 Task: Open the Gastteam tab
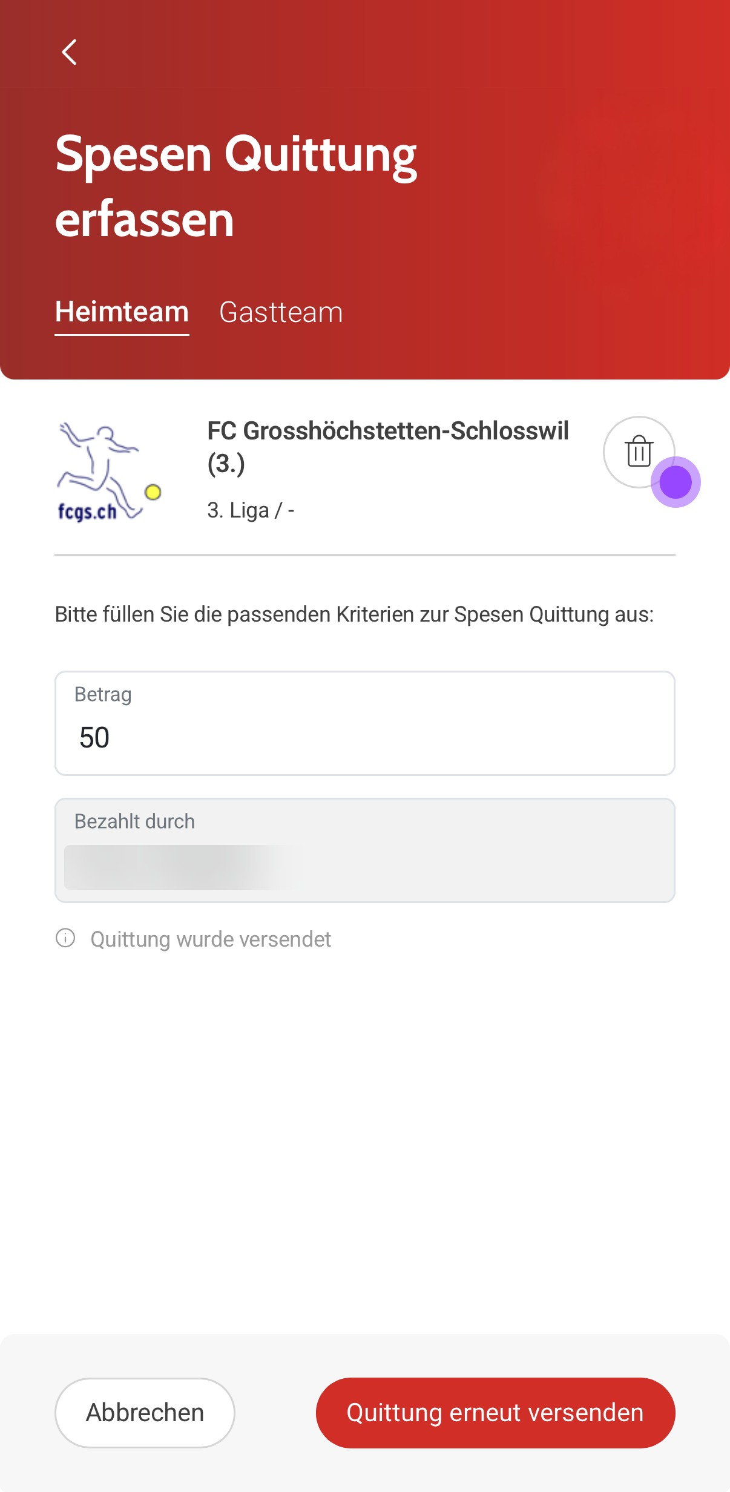pos(281,312)
